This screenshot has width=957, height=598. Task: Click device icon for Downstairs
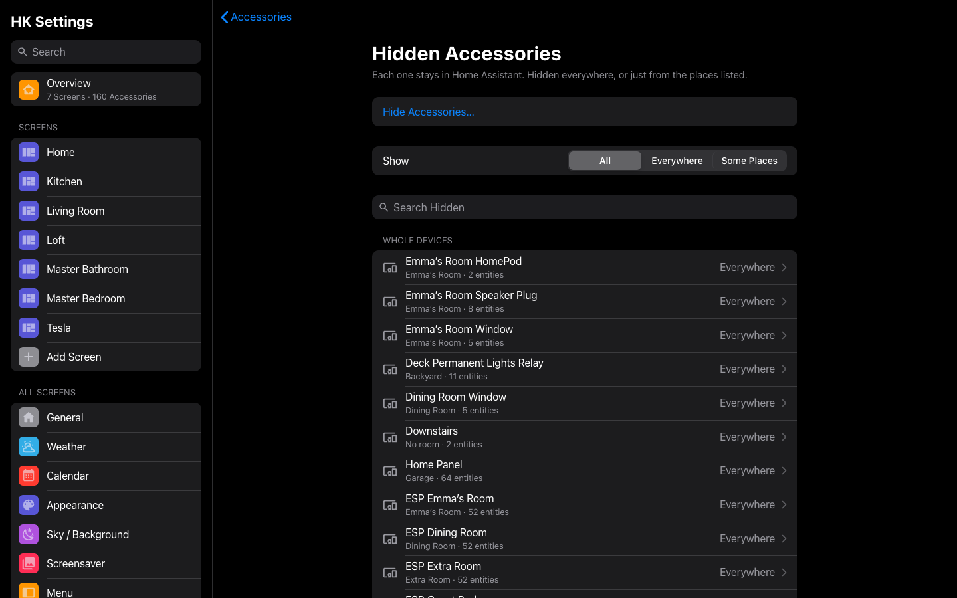[x=390, y=437]
